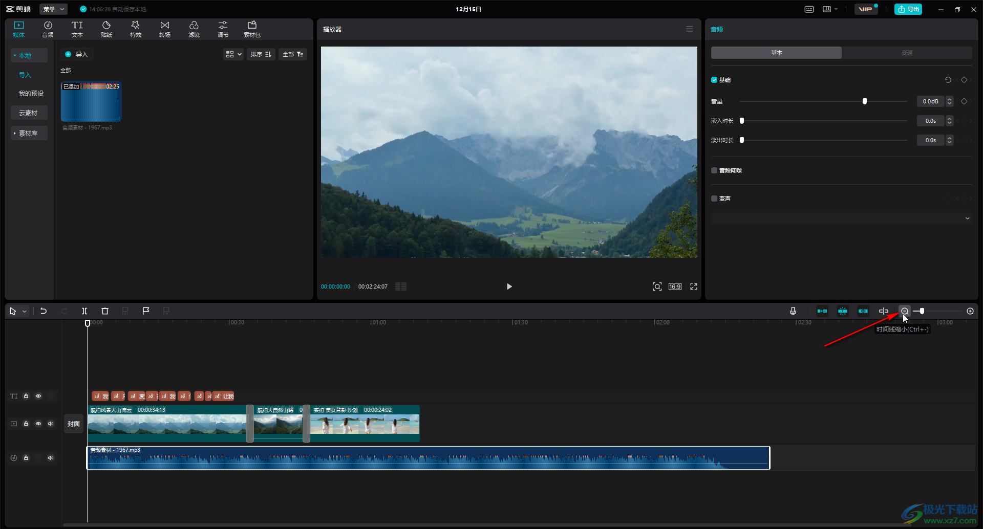983x529 pixels.
Task: Toggle linkage between clips
Action: (x=863, y=311)
